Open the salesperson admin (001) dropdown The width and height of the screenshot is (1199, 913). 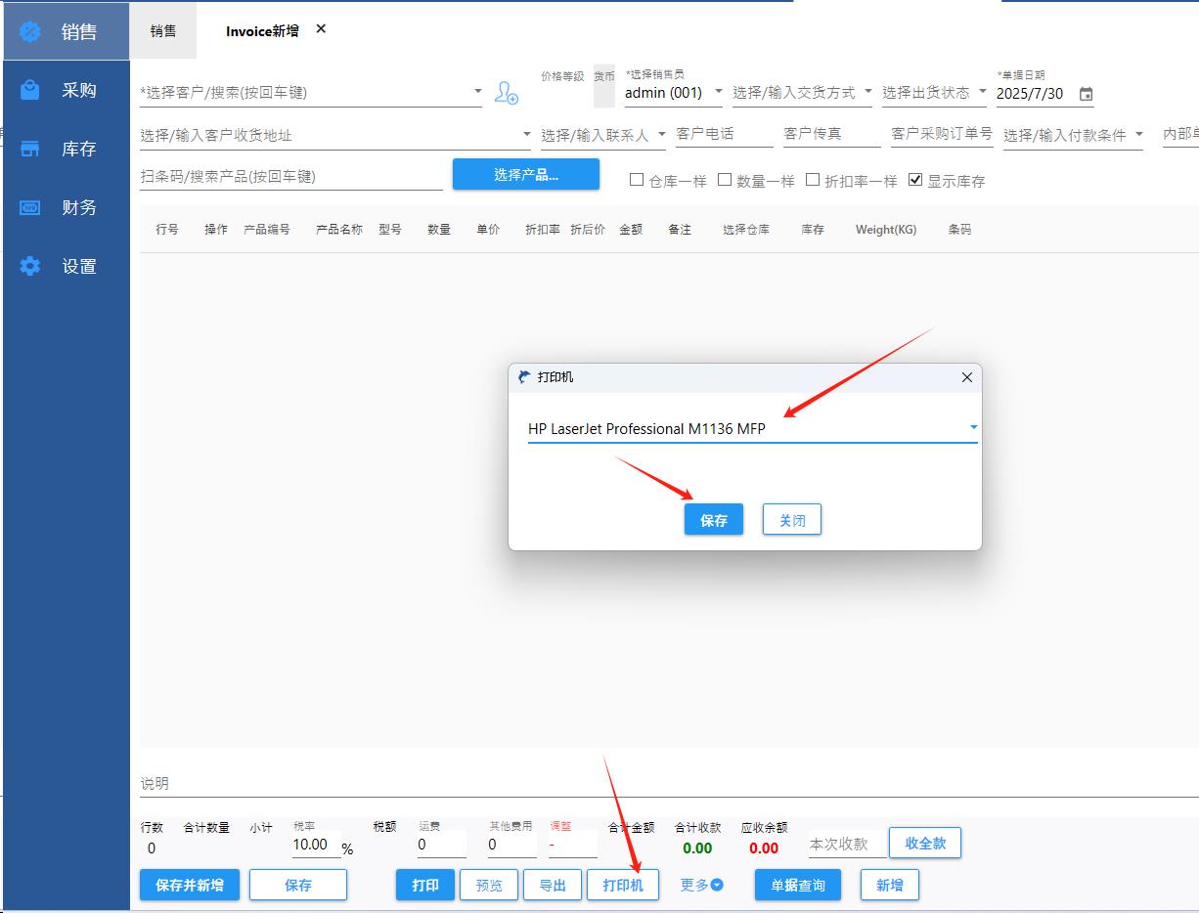tap(718, 92)
